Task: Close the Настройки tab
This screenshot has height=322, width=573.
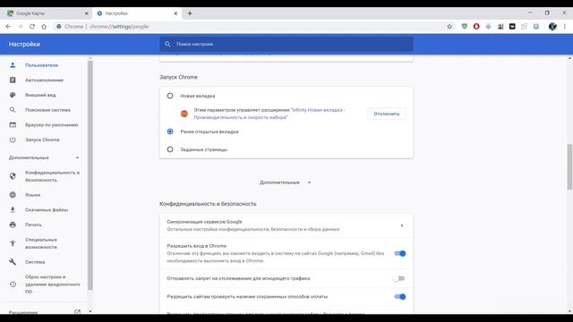Action: coord(175,13)
